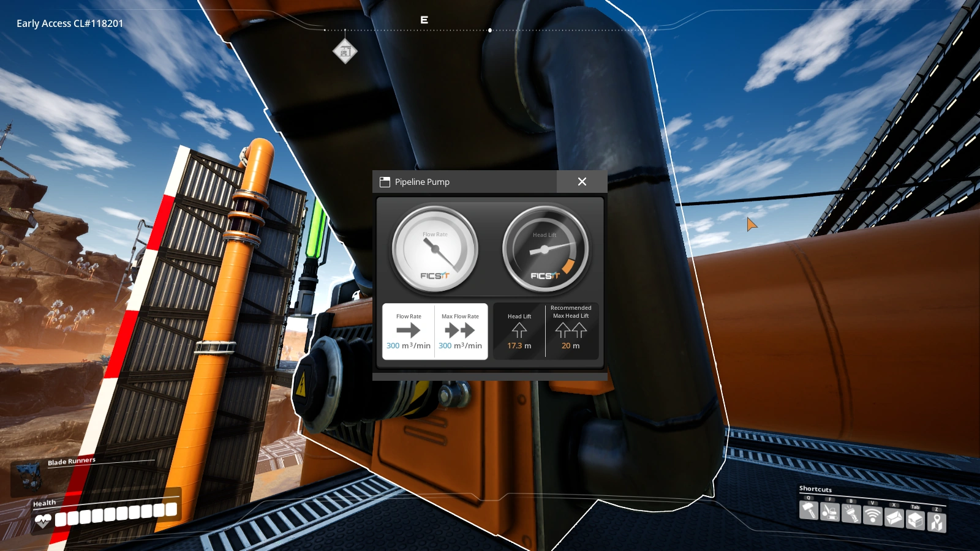The height and width of the screenshot is (551, 980).
Task: Click the health bar segments
Action: click(x=116, y=514)
